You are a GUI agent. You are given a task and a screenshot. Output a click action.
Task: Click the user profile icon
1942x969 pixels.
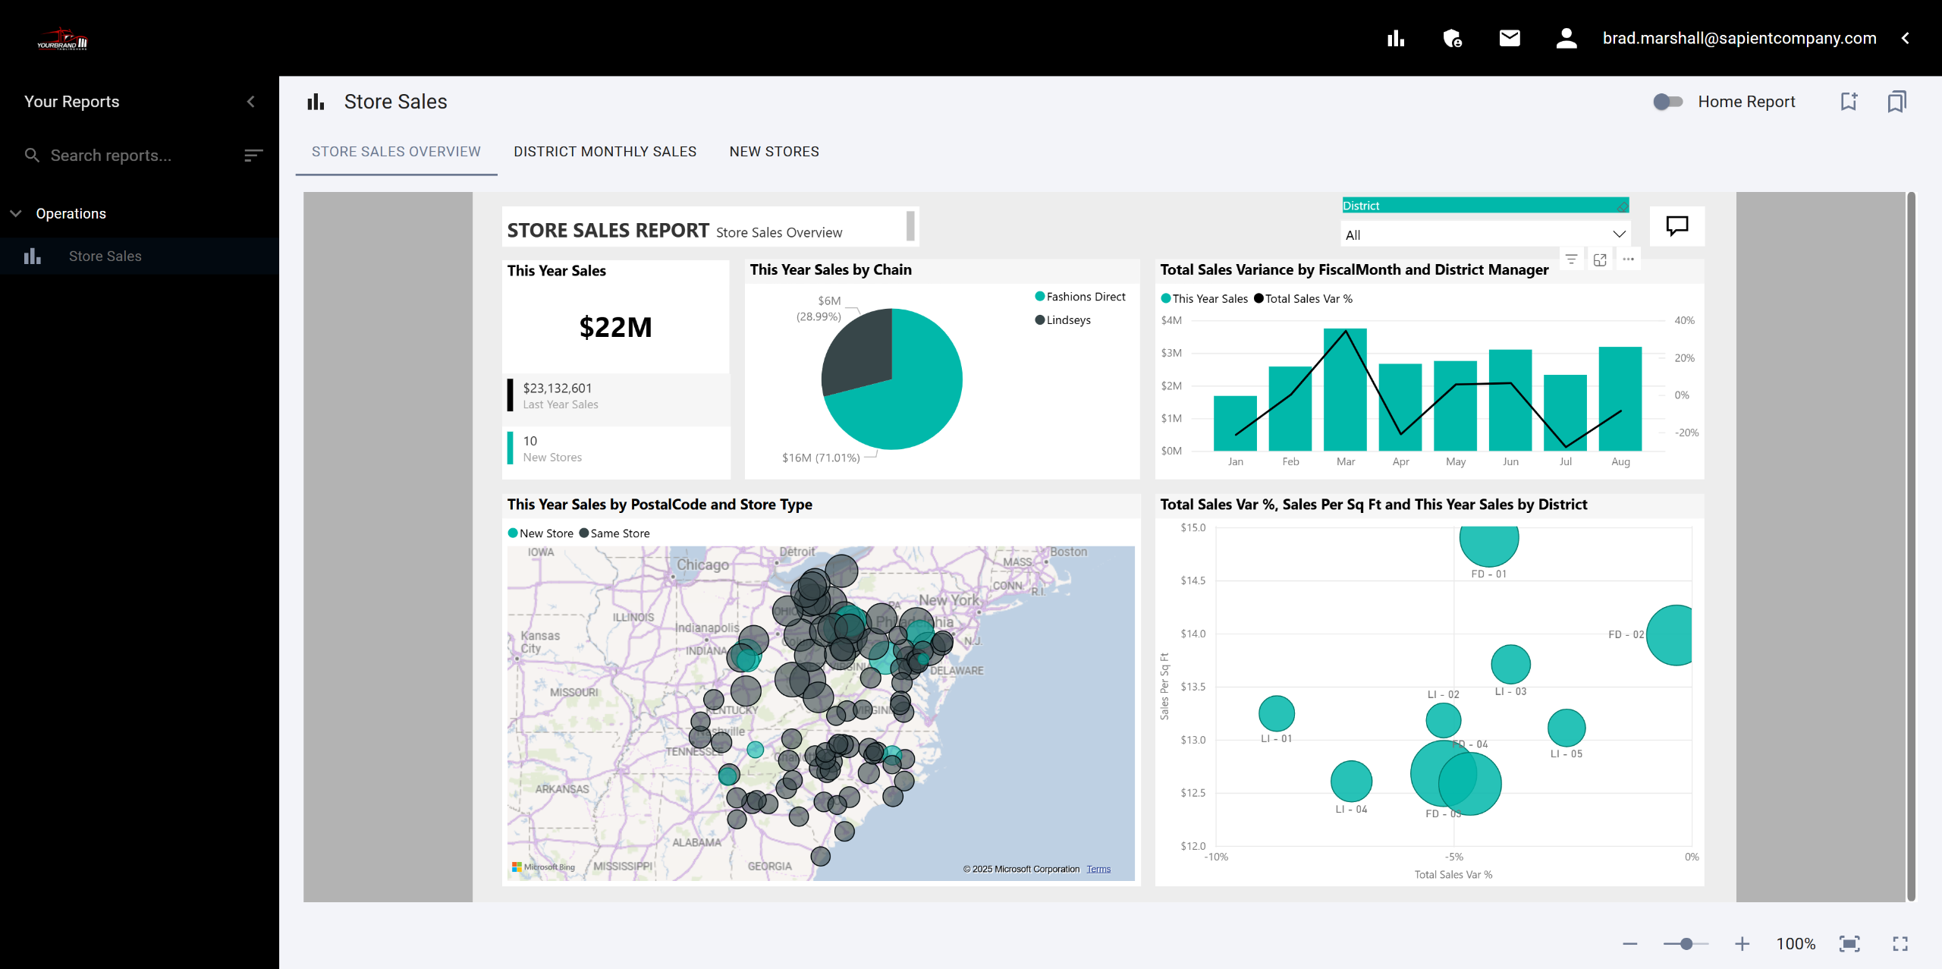pos(1566,38)
